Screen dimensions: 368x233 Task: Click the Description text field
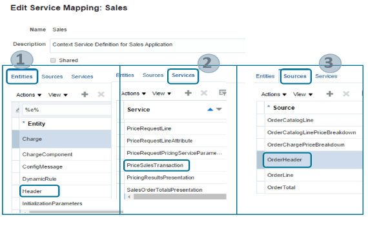pyautogui.click(x=148, y=45)
